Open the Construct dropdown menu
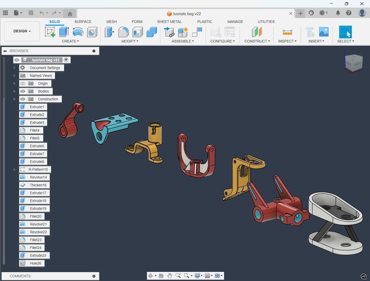Screen dimensions: 370x281 pyautogui.click(x=257, y=41)
